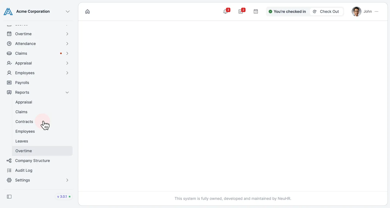The height and width of the screenshot is (208, 390).
Task: Open notifications bell with 3 badge
Action: 226,11
